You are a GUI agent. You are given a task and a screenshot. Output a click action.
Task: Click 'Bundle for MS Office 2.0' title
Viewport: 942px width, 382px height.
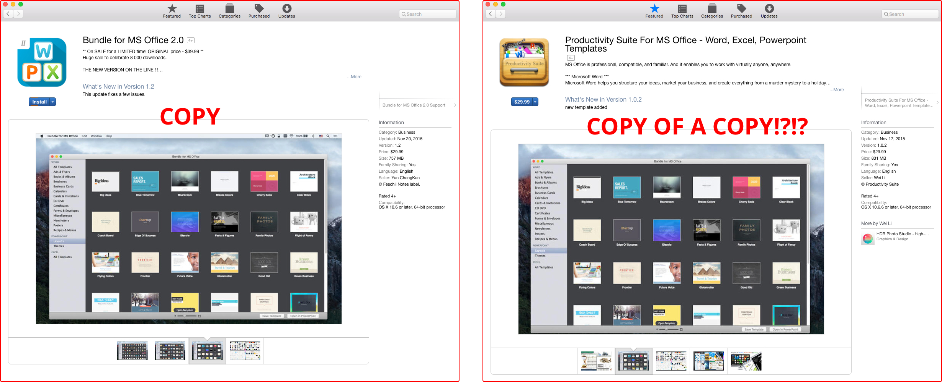tap(133, 40)
